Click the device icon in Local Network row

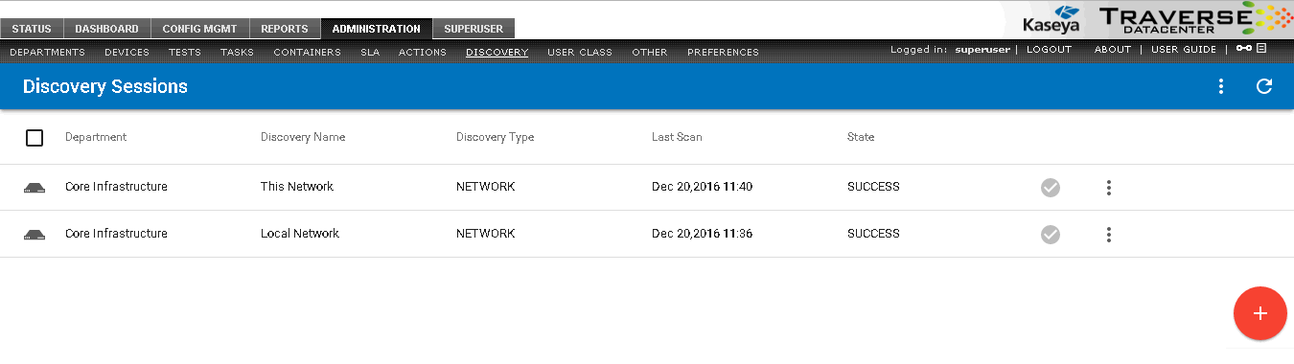click(35, 235)
